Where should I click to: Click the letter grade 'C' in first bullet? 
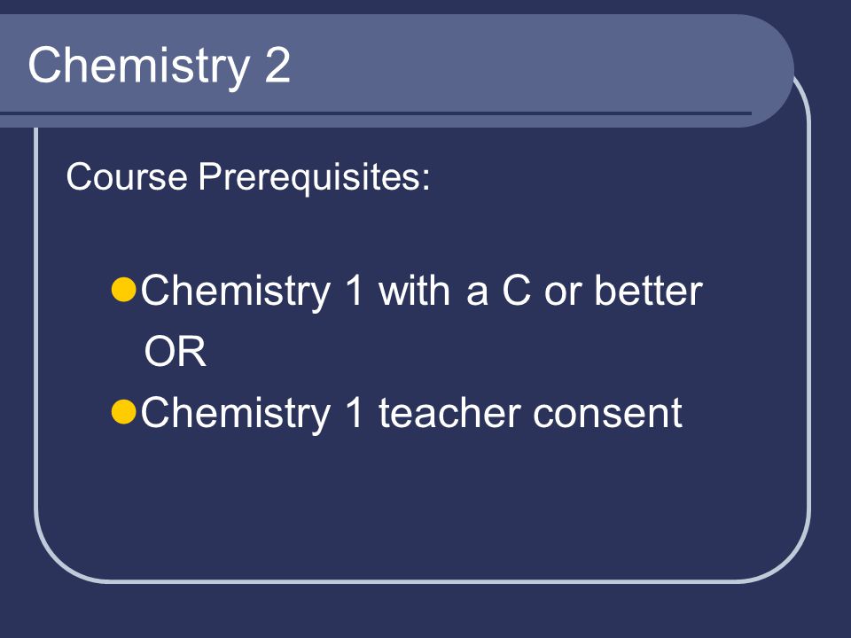[516, 291]
